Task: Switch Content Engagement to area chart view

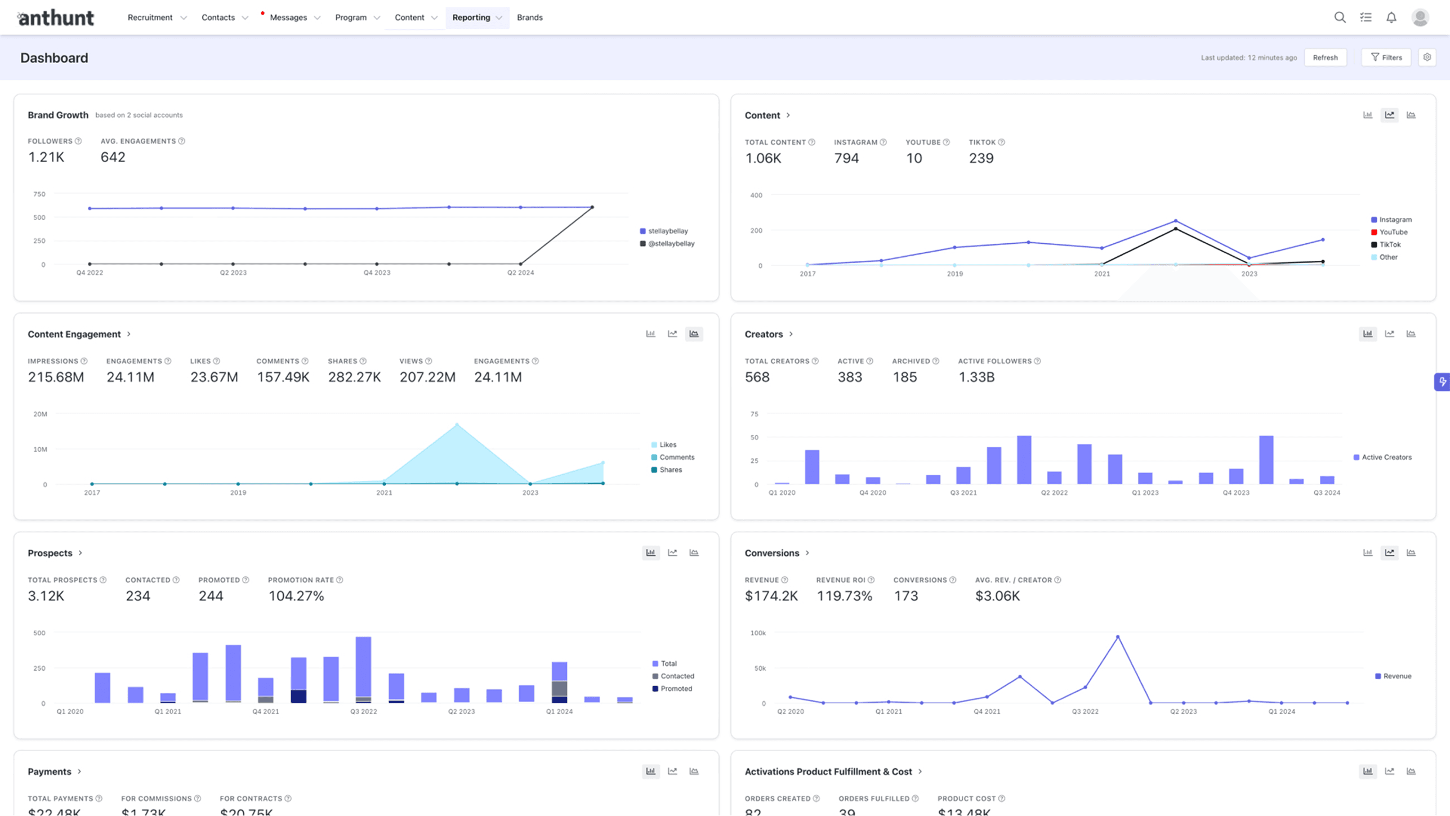Action: (x=694, y=334)
